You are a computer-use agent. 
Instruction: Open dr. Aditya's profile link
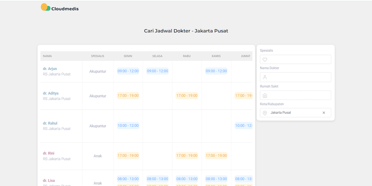pos(50,93)
